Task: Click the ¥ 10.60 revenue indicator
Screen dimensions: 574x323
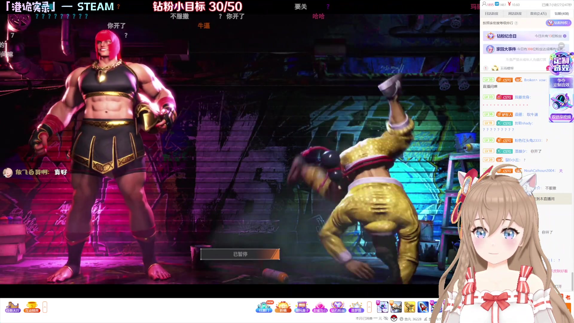Action: coord(514,4)
